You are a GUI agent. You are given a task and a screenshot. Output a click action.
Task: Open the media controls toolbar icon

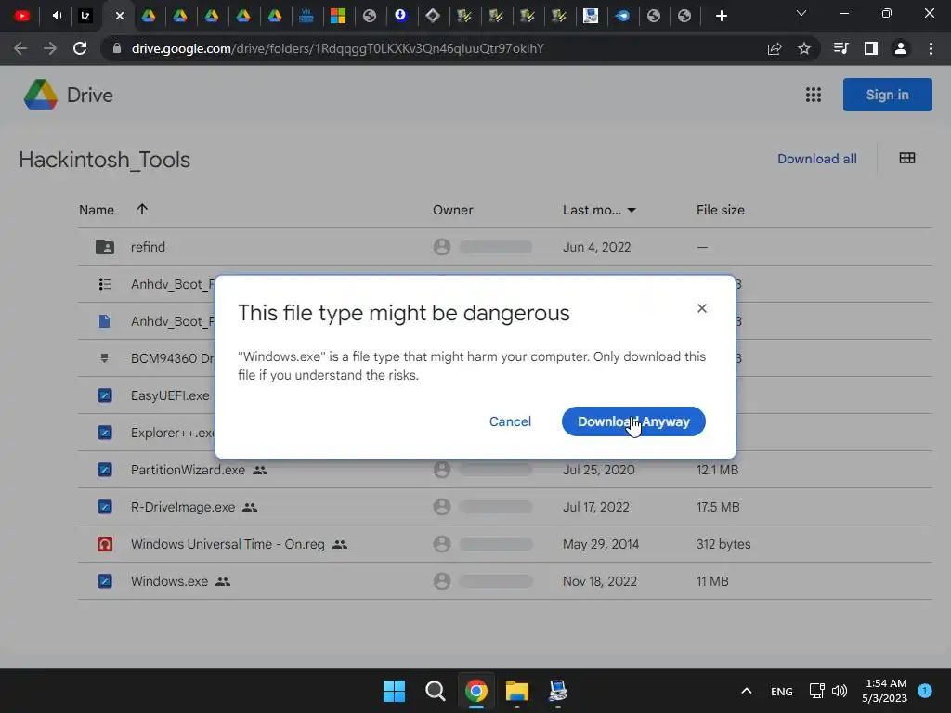click(840, 48)
